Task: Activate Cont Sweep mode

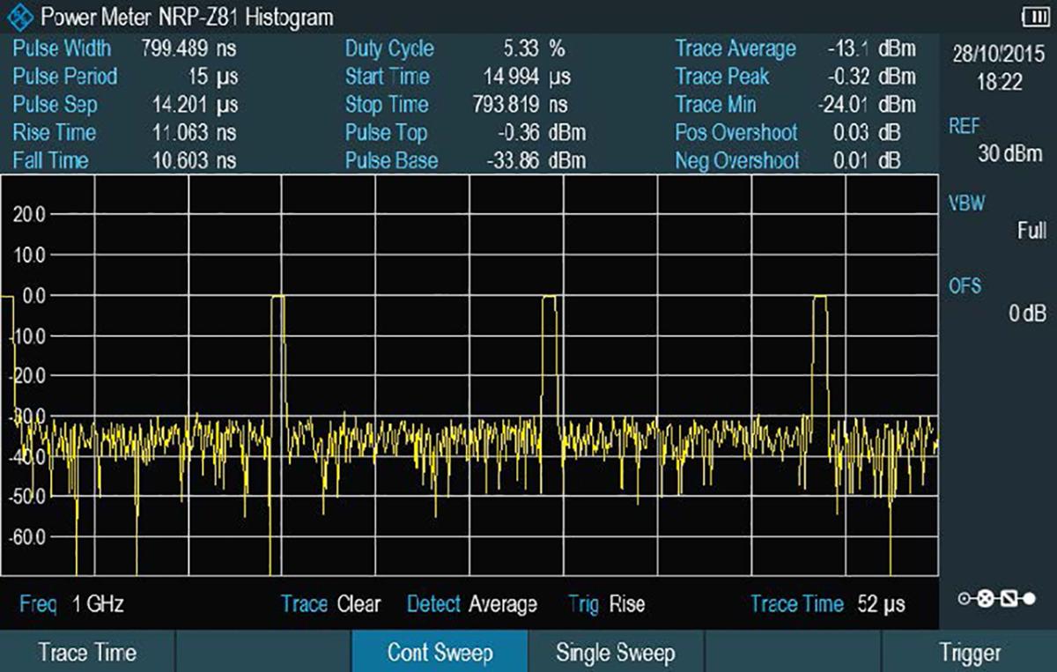Action: (x=440, y=653)
